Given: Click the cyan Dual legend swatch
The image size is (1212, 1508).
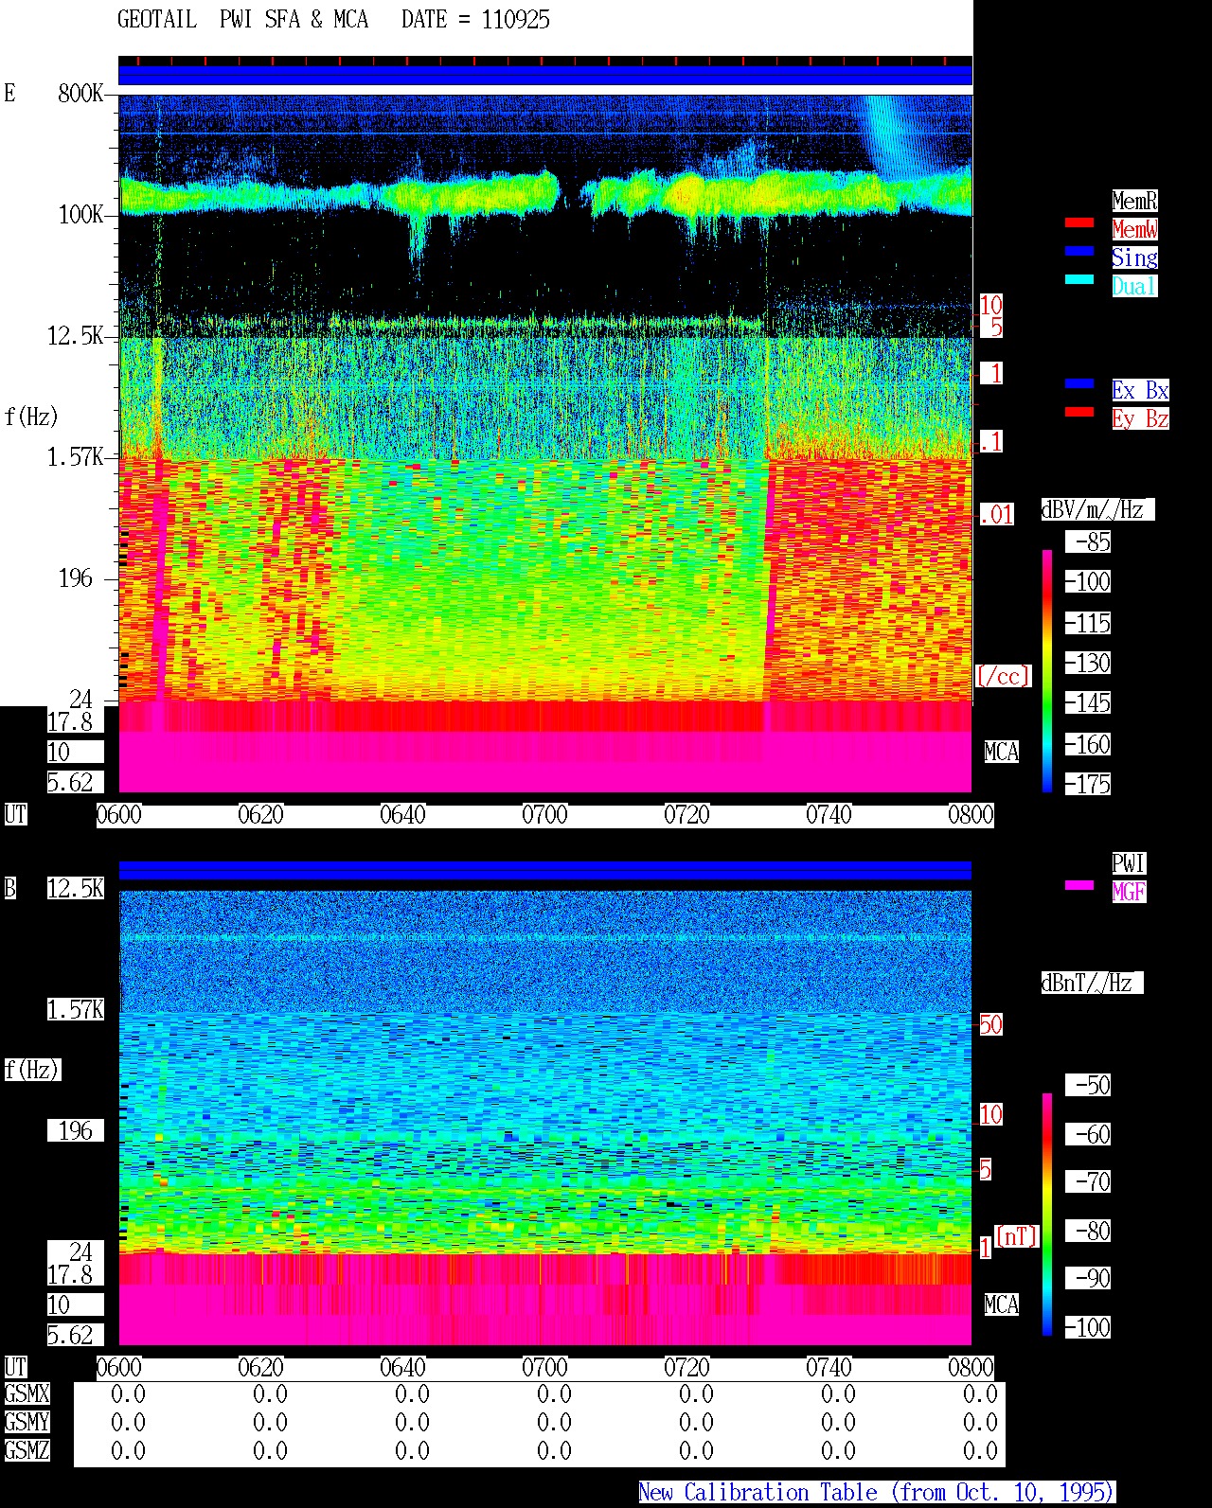Looking at the screenshot, I should pyautogui.click(x=1079, y=279).
